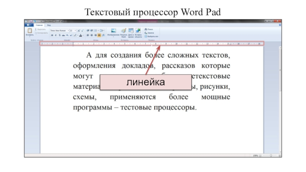Click the font color letter A icon

(80, 35)
